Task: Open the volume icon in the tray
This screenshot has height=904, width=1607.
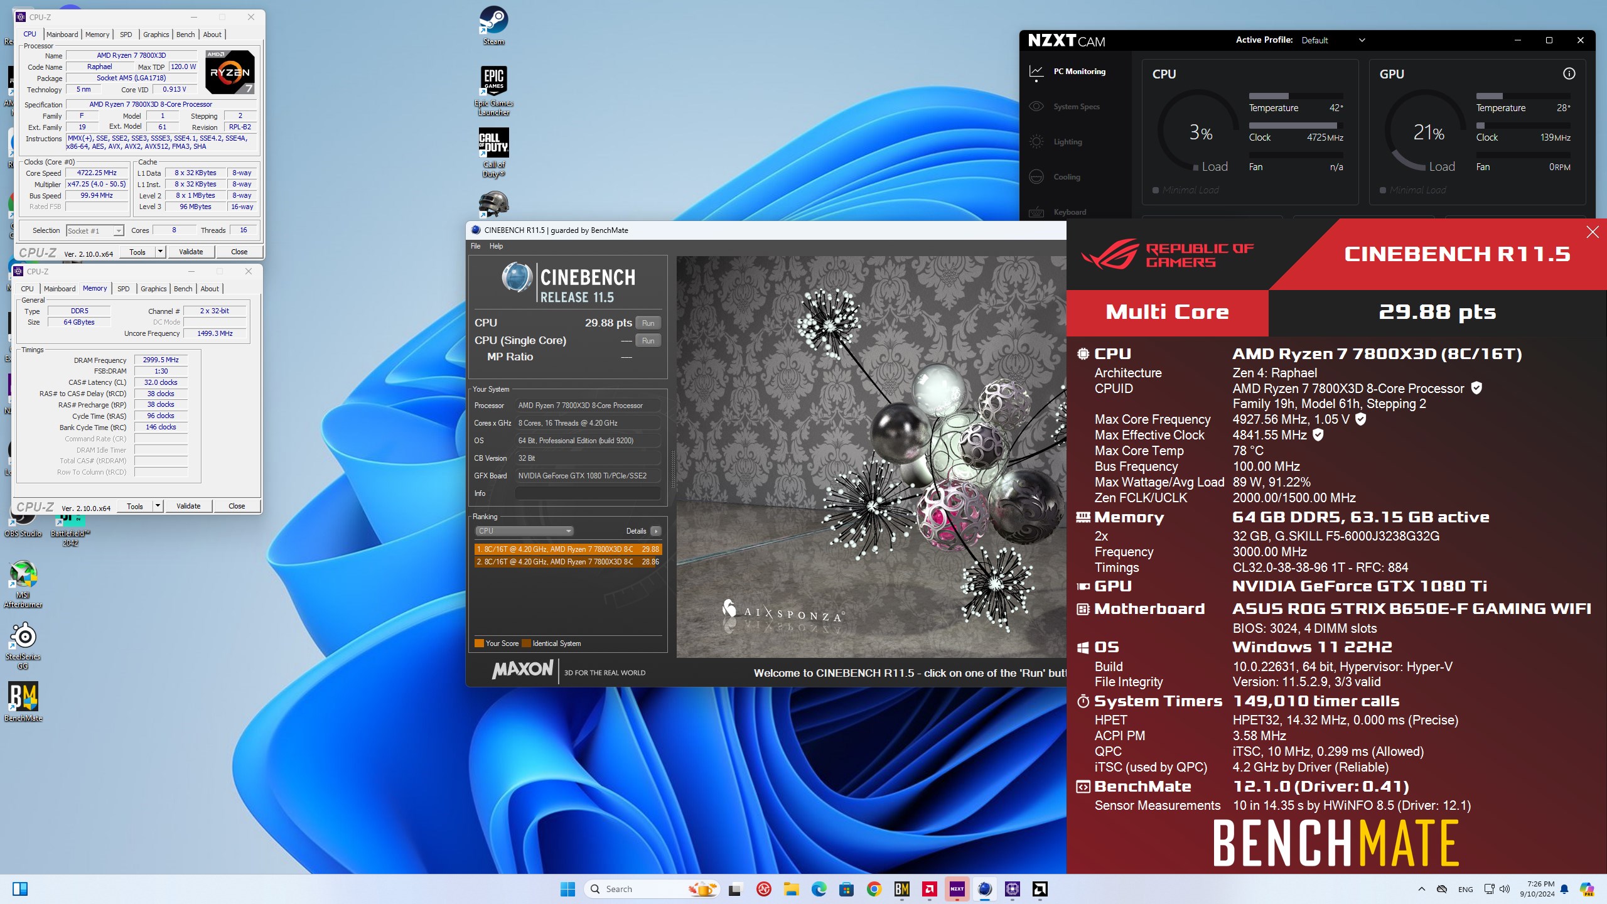Action: tap(1505, 889)
